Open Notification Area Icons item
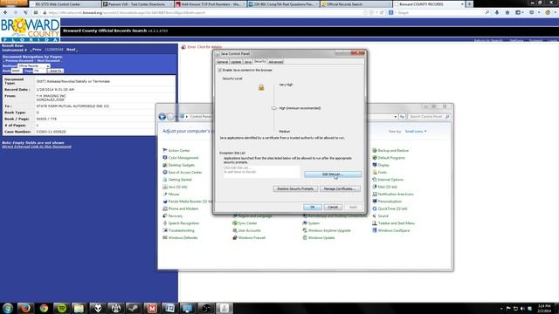 pos(393,195)
